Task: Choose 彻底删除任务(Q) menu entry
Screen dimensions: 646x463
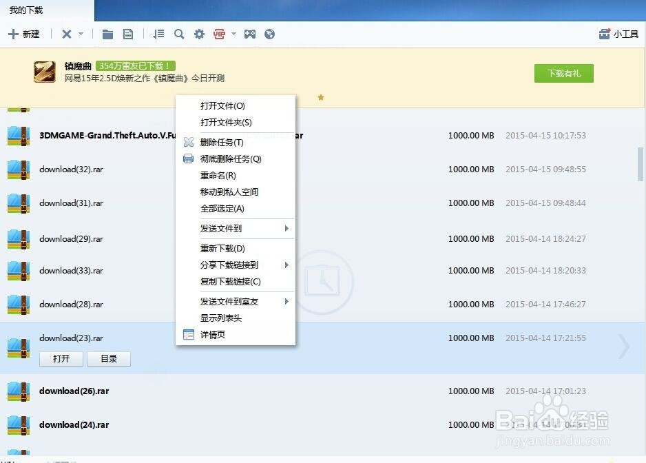Action: pos(236,158)
